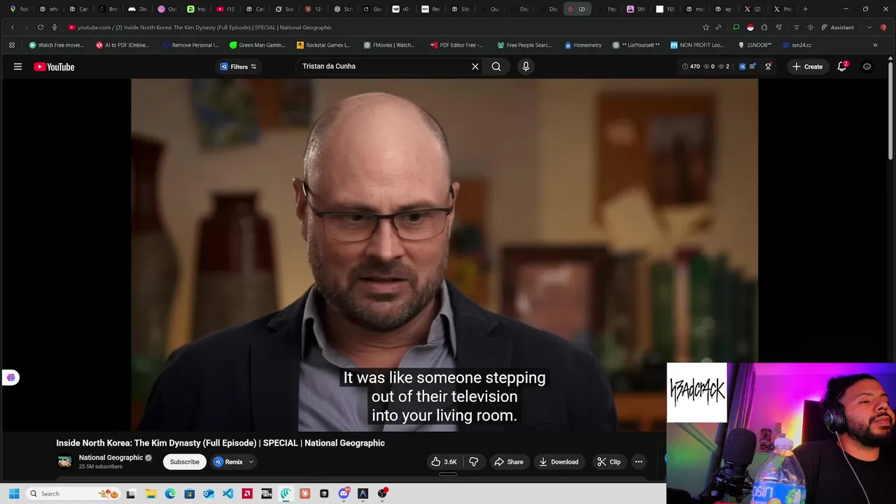Open 'Free People Searc...' bookmark

click(524, 45)
